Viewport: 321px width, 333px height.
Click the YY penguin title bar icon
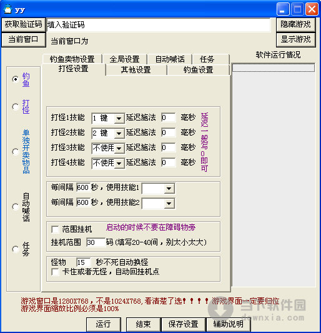(x=8, y=9)
